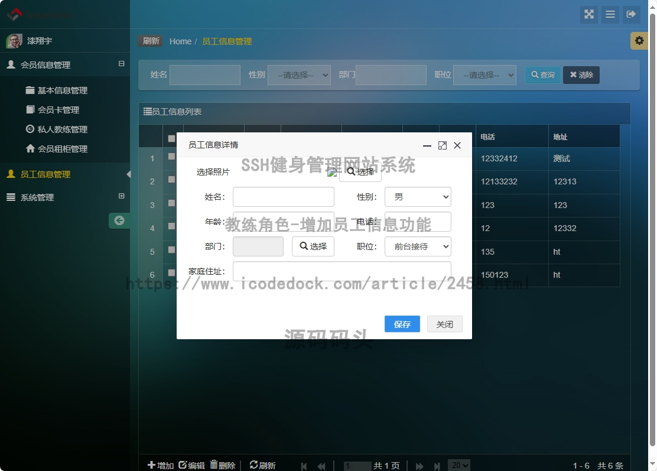Tick the checkbox for row 1
The height and width of the screenshot is (471, 657).
pos(171,156)
